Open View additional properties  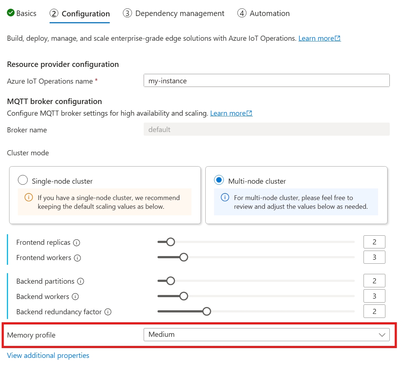pyautogui.click(x=48, y=355)
